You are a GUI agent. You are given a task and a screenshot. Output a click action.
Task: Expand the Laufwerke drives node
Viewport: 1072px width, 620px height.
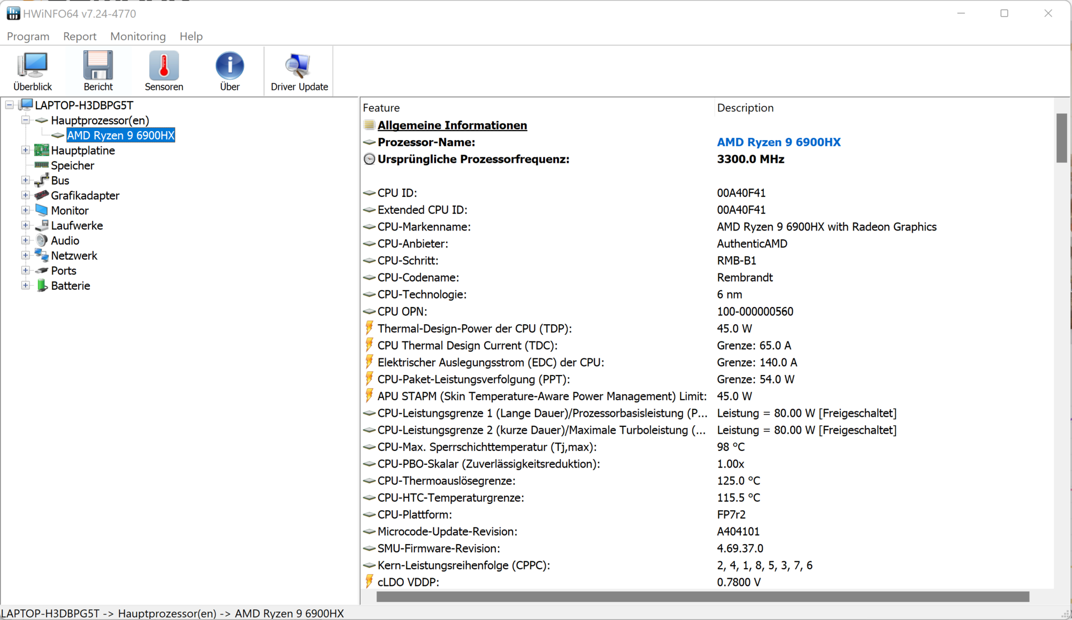(x=26, y=225)
